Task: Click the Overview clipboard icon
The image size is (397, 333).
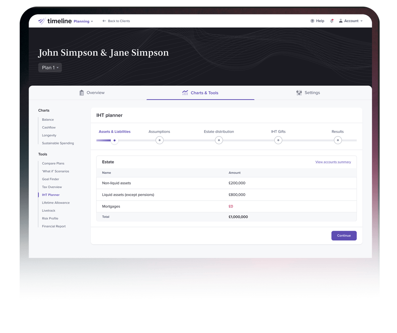Action: [x=81, y=93]
